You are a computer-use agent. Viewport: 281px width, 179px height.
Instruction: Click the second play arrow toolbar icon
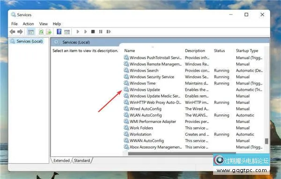(x=86, y=32)
